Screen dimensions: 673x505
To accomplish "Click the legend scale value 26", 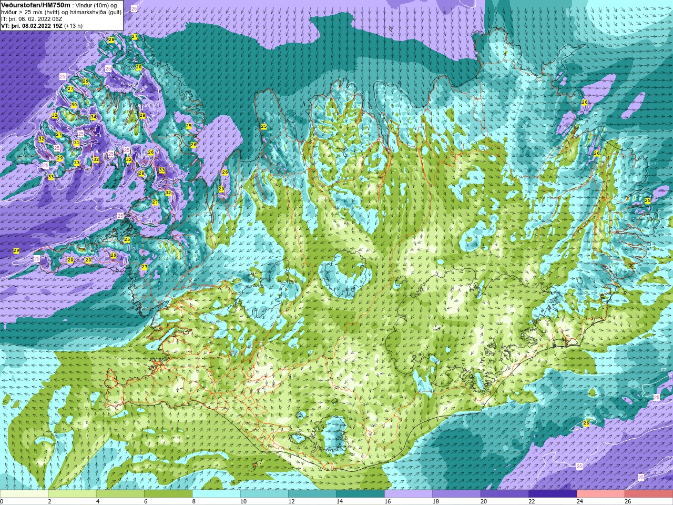I will [x=628, y=502].
